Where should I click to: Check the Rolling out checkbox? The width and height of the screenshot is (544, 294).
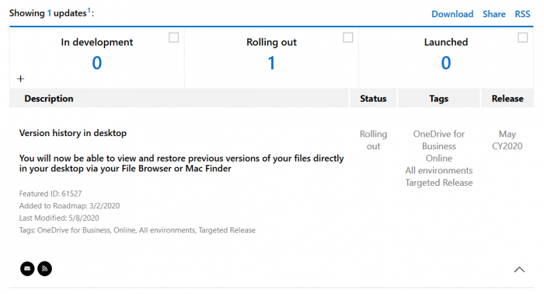pyautogui.click(x=348, y=37)
